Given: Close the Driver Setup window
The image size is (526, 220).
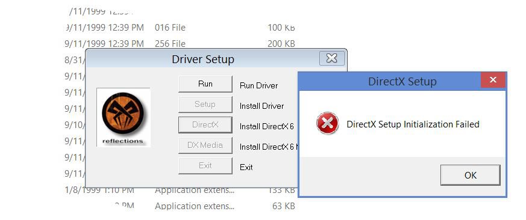Looking at the screenshot, I should click(331, 58).
